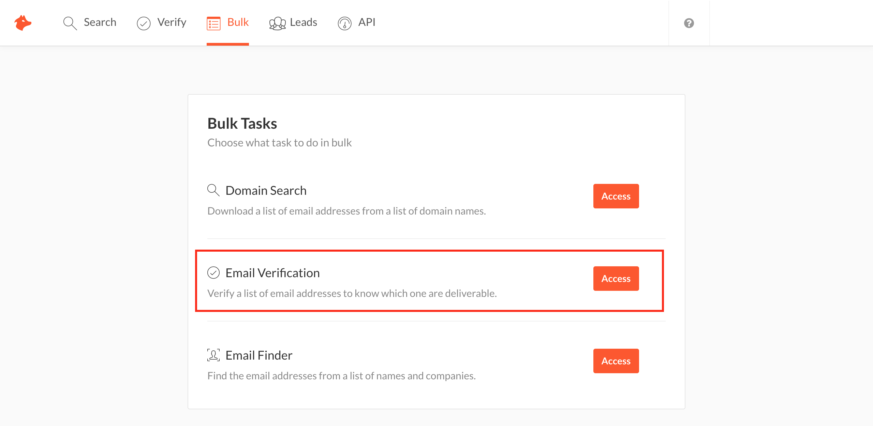The image size is (873, 426).
Task: Click the API gauge icon in navbar
Action: (344, 23)
